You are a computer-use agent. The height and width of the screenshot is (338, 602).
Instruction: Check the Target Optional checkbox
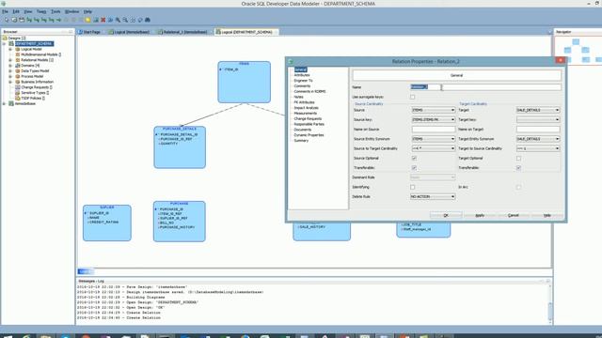click(518, 158)
